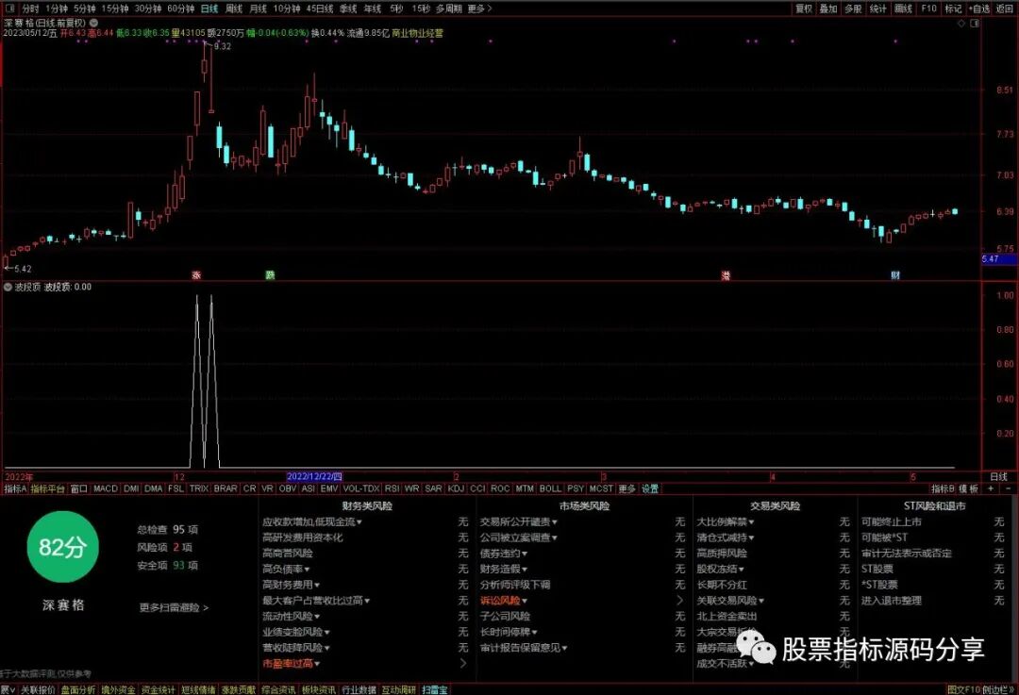Expand the 市盈率过高 risk item

click(x=292, y=663)
